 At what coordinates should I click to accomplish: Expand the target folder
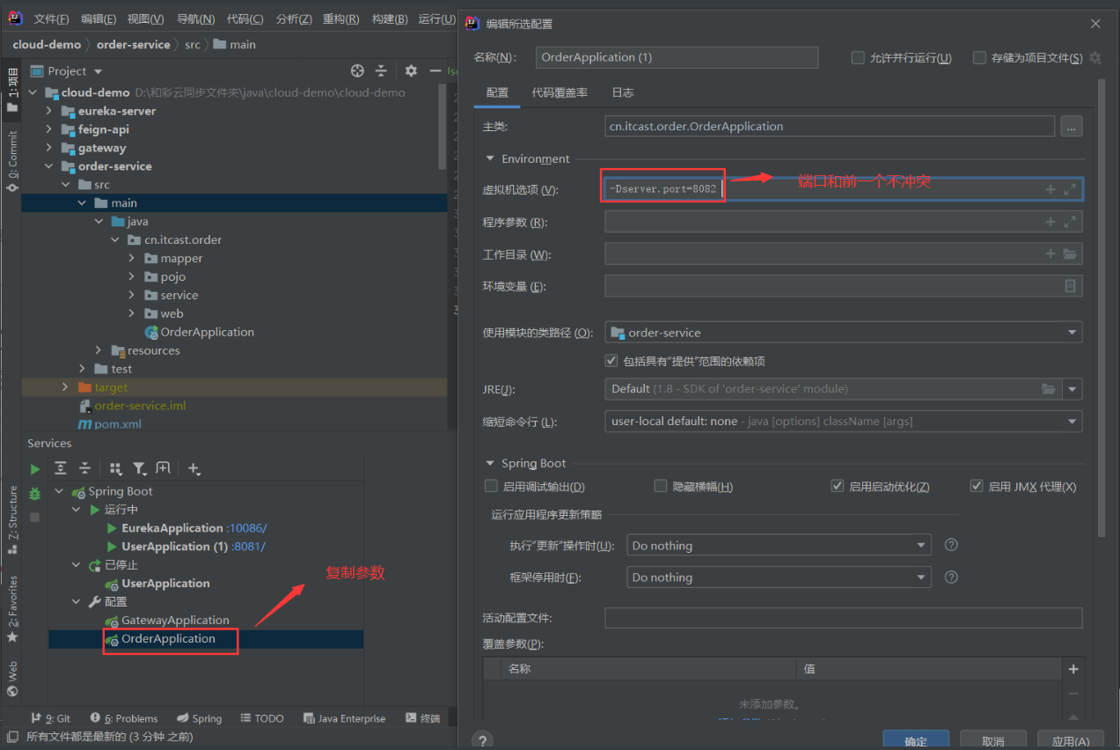click(x=65, y=387)
